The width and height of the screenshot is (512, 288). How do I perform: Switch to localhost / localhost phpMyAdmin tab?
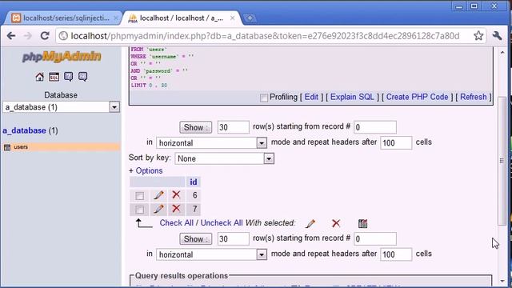(182, 18)
